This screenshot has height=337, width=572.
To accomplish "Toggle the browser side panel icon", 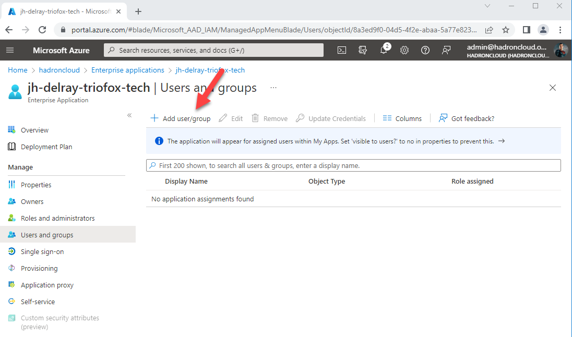I will pyautogui.click(x=527, y=30).
